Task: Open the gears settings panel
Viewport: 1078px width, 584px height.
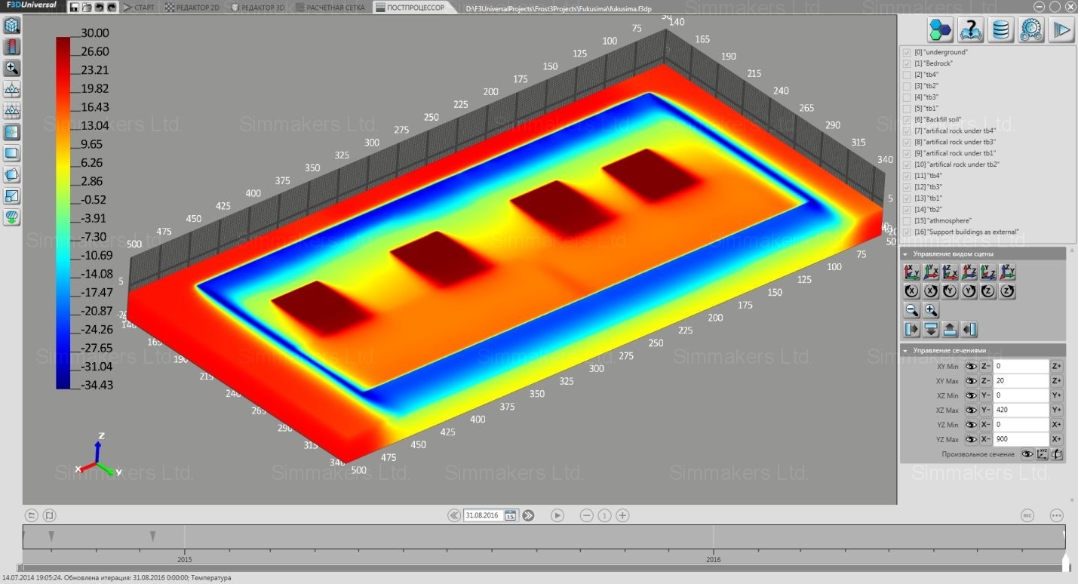Action: pos(1030,29)
